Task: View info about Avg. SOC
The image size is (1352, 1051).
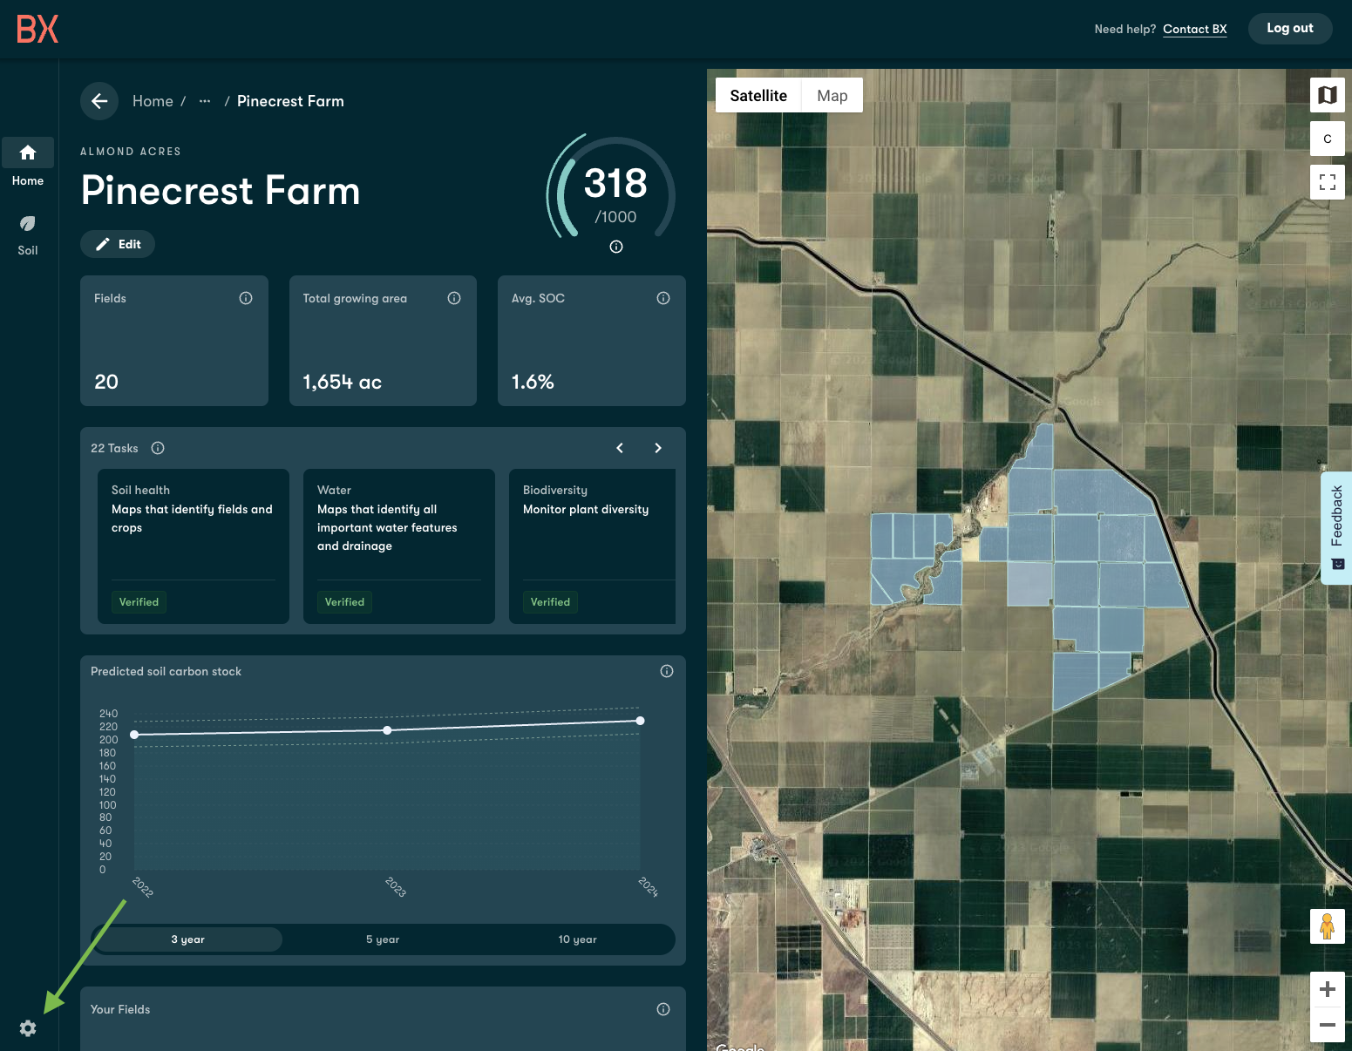Action: (663, 298)
